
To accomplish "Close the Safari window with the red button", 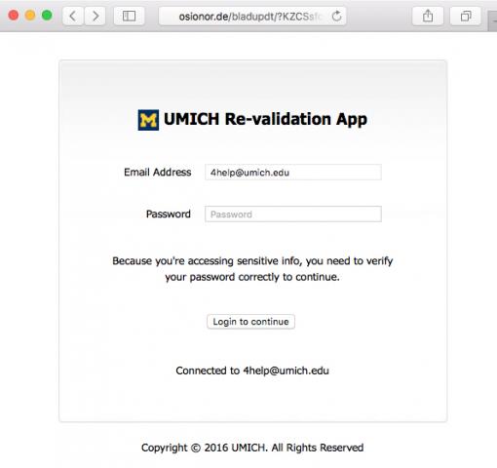I will [x=14, y=16].
